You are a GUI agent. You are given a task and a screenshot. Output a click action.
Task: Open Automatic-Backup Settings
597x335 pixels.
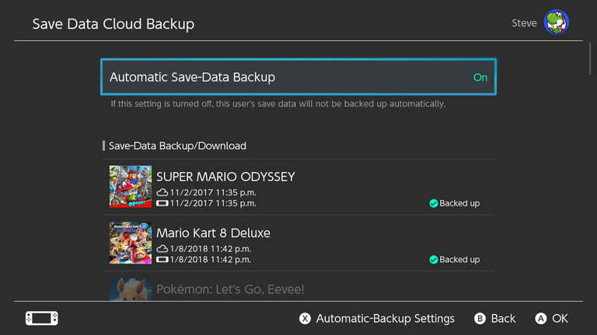pos(385,318)
